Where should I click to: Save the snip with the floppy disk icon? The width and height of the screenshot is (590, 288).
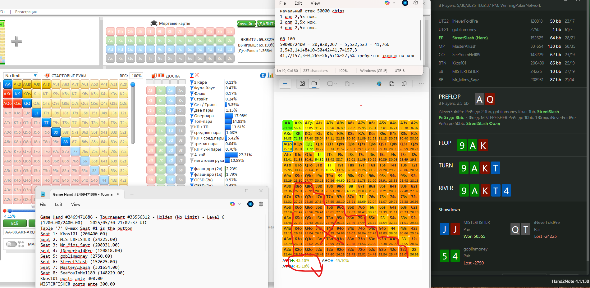392,84
